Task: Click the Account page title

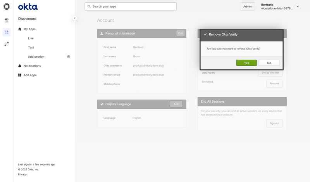Action: [105, 21]
